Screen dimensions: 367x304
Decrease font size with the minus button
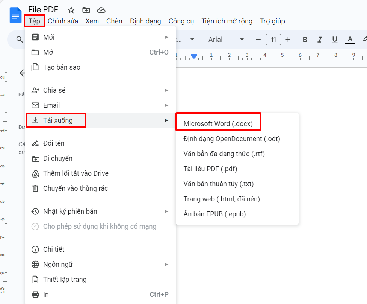pyautogui.click(x=258, y=40)
